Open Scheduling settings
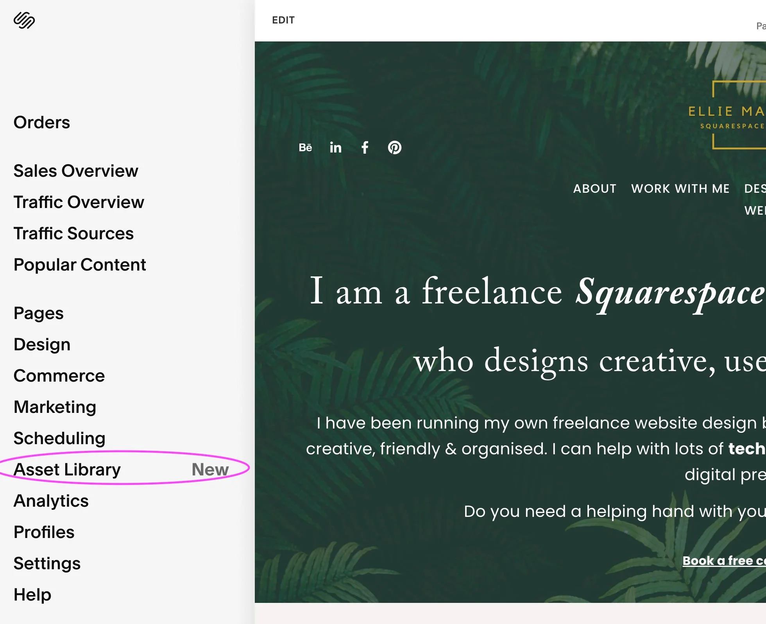The height and width of the screenshot is (624, 766). coord(59,438)
